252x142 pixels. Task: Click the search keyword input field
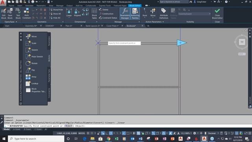pyautogui.click(x=174, y=2)
